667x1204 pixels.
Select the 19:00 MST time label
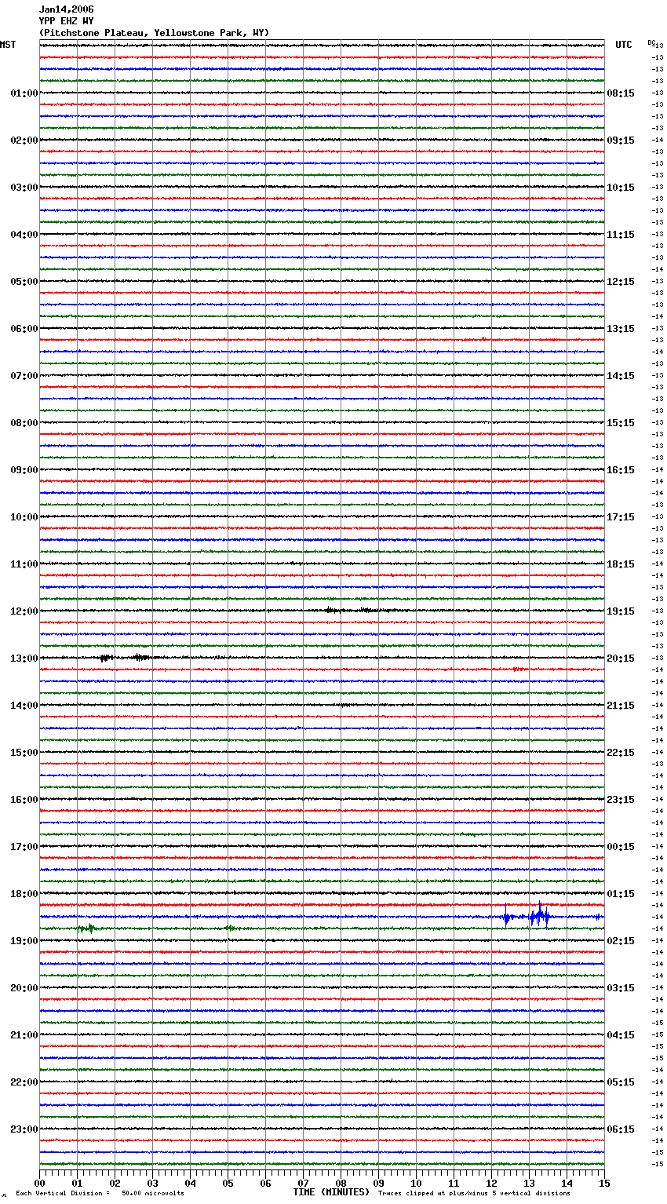24,941
